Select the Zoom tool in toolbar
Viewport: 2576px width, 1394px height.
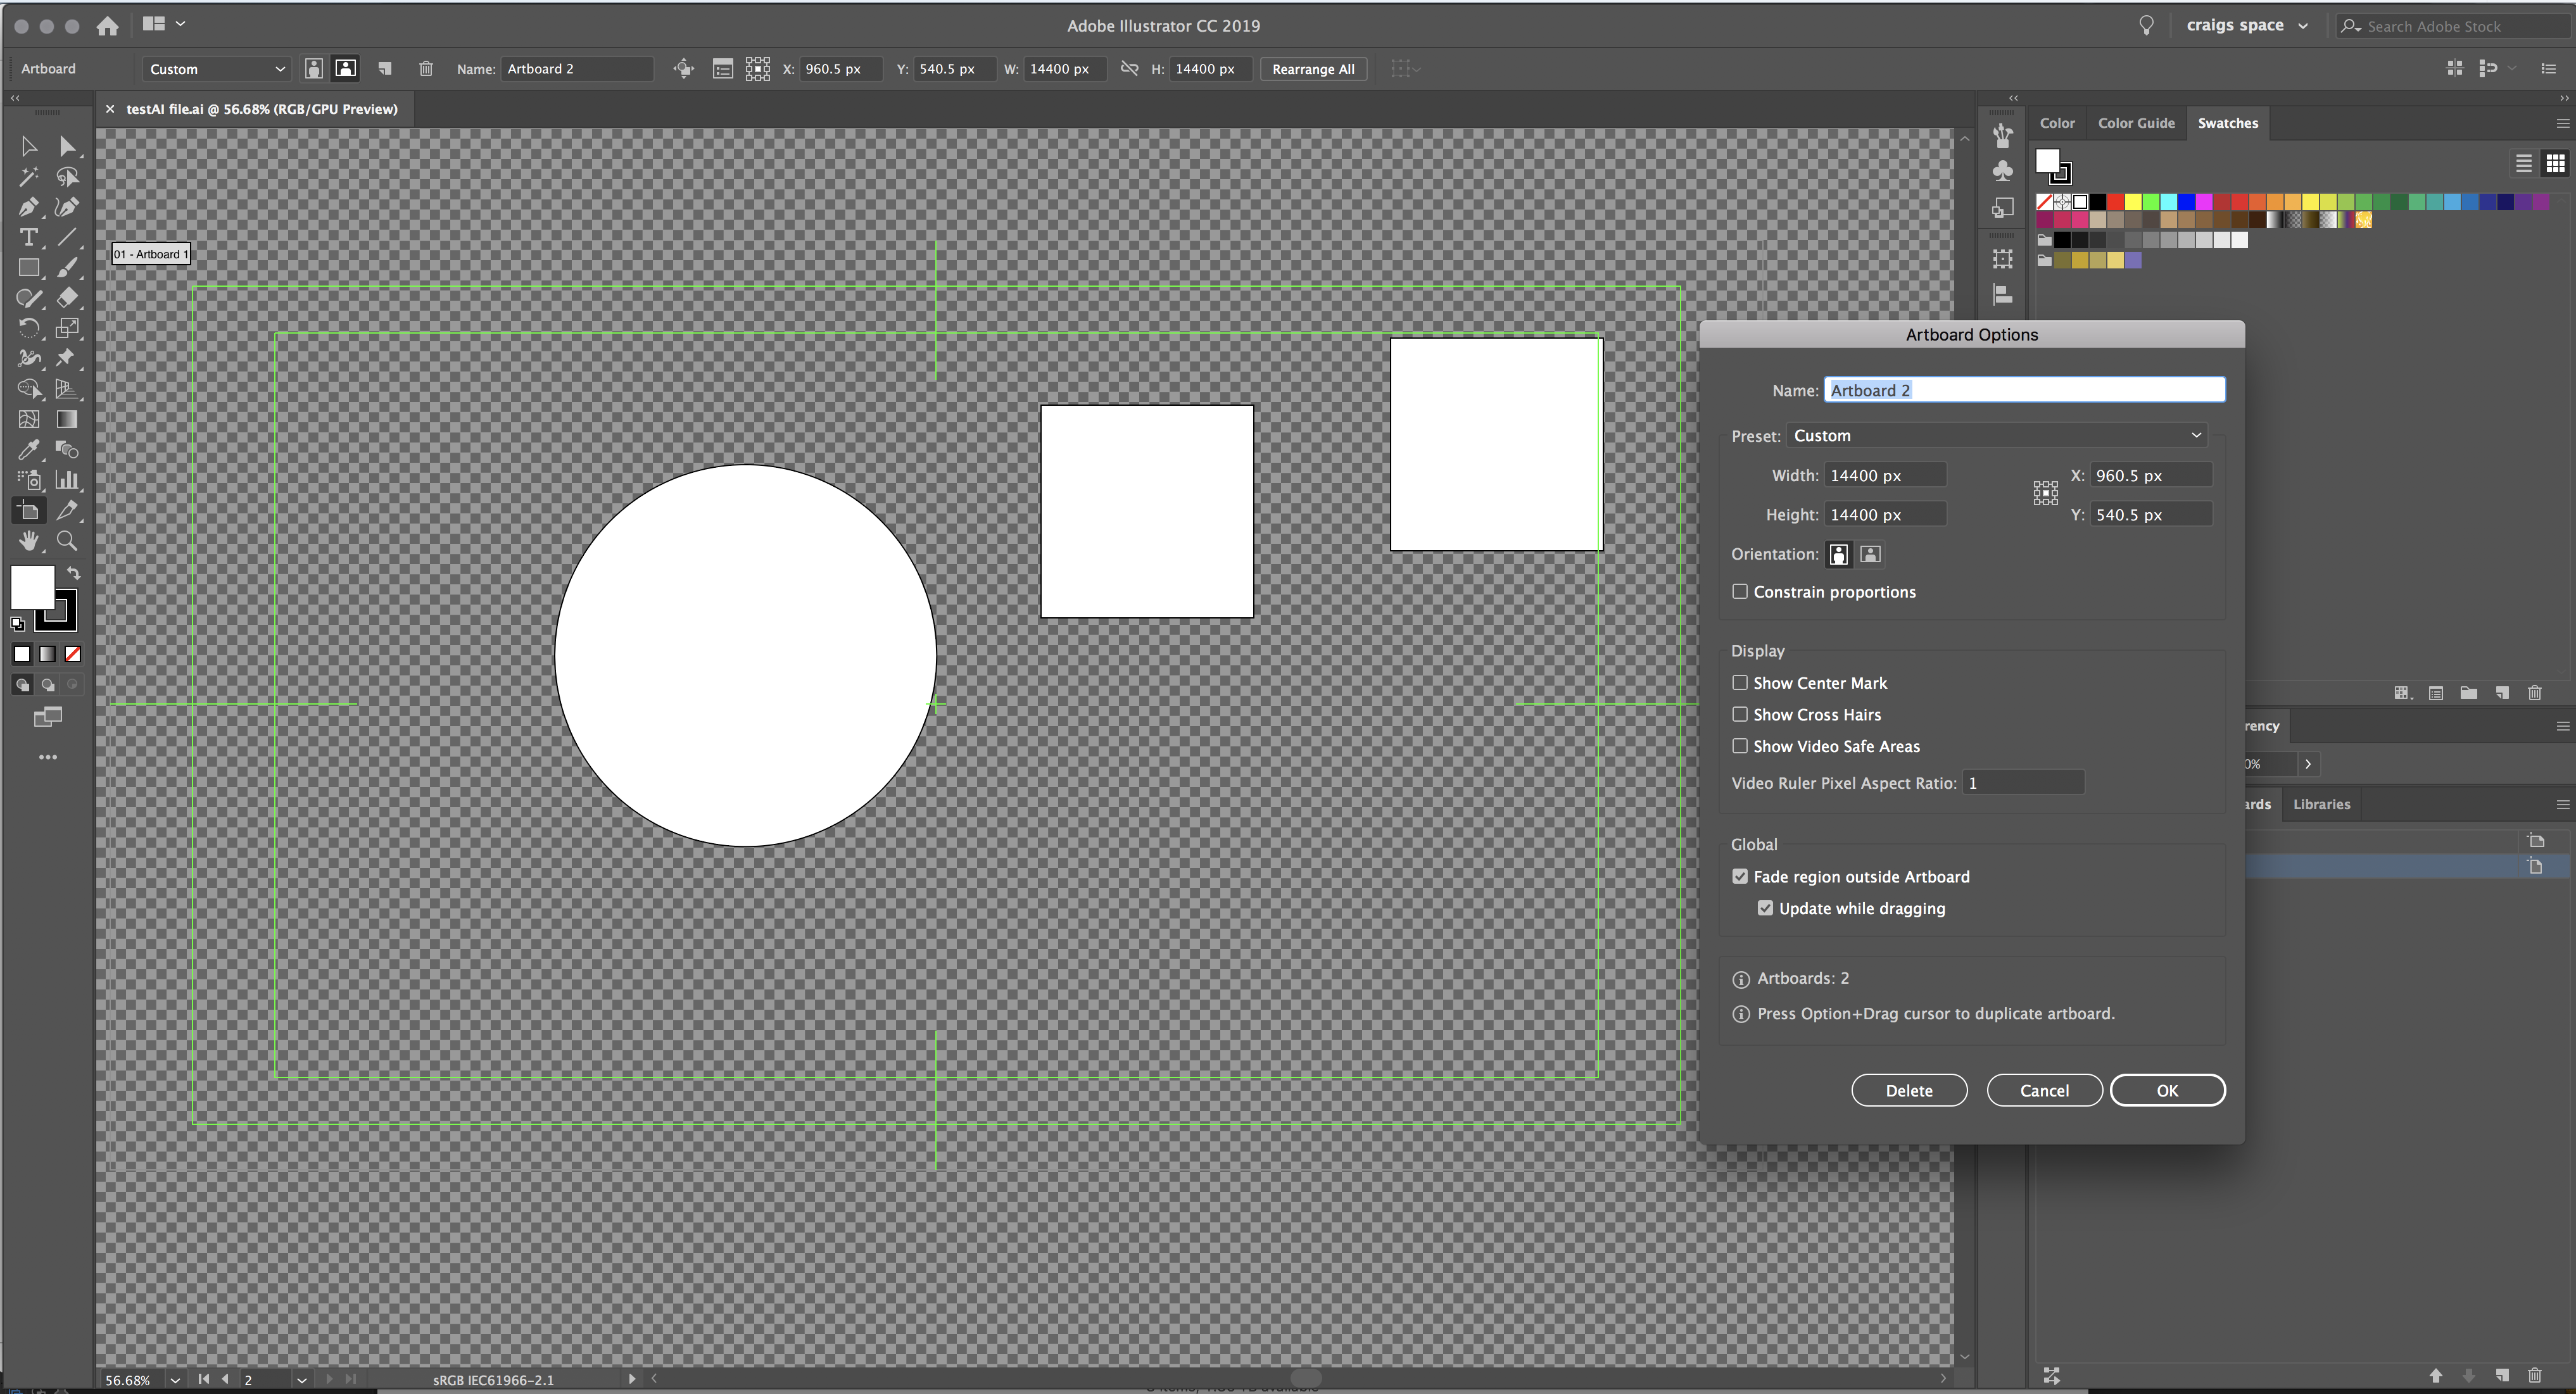click(x=67, y=541)
